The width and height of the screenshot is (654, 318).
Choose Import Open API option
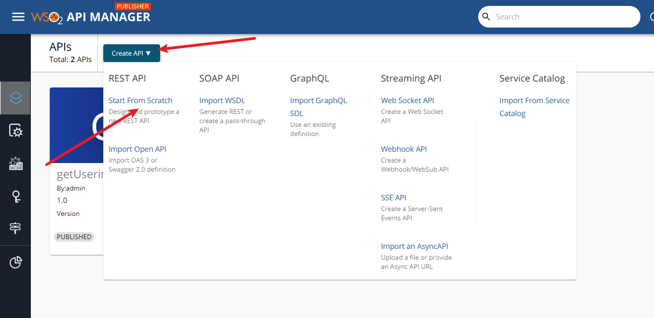click(137, 149)
